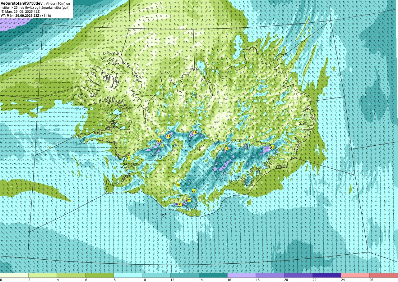Screen dimensions: 398x282
Task: Click the gust label "29" beside the 36 label
Action: (x=168, y=136)
